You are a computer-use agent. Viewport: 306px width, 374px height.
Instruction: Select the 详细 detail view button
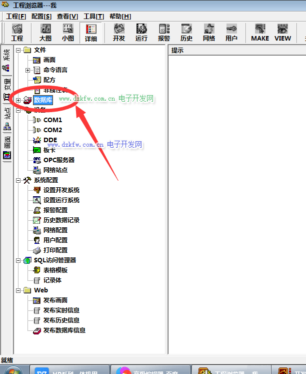[x=91, y=33]
